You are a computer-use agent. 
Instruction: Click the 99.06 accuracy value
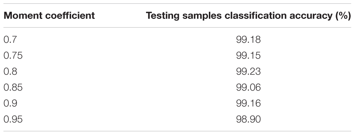point(248,87)
